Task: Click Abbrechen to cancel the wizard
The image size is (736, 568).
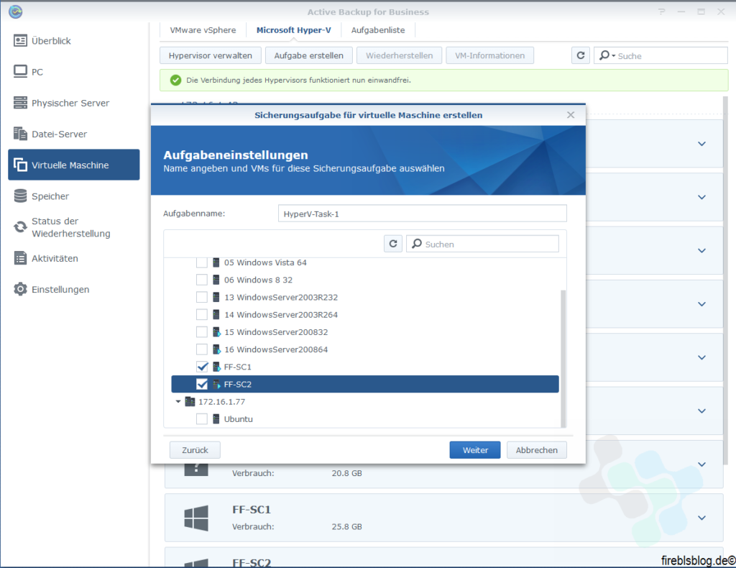Action: 536,449
